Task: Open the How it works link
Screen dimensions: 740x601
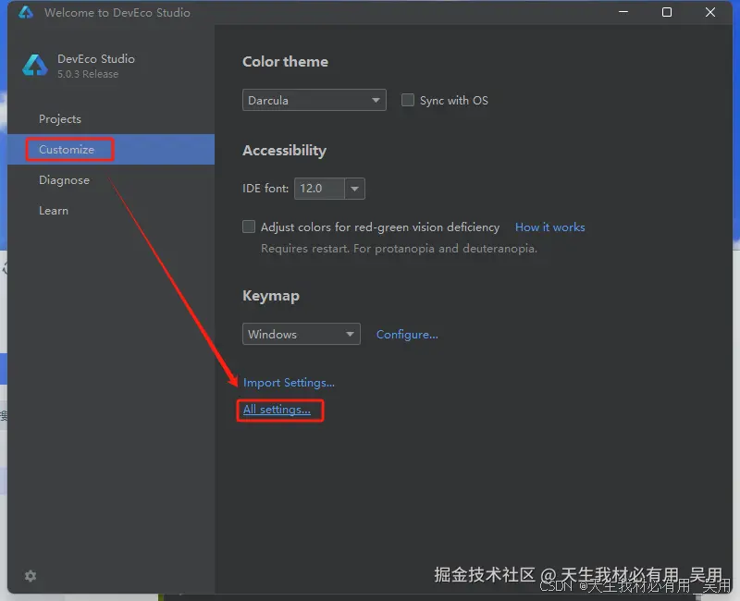Action: pos(549,227)
